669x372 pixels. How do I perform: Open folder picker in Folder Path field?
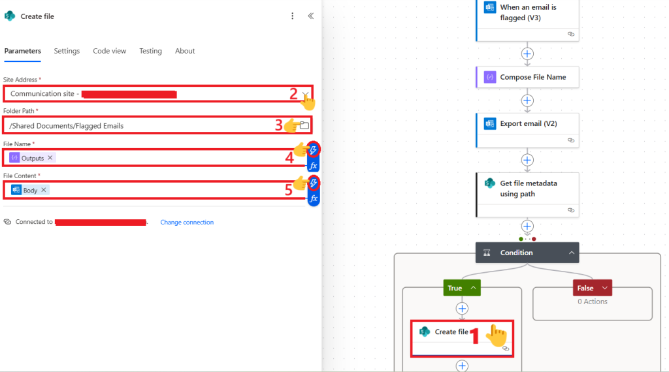coord(304,125)
